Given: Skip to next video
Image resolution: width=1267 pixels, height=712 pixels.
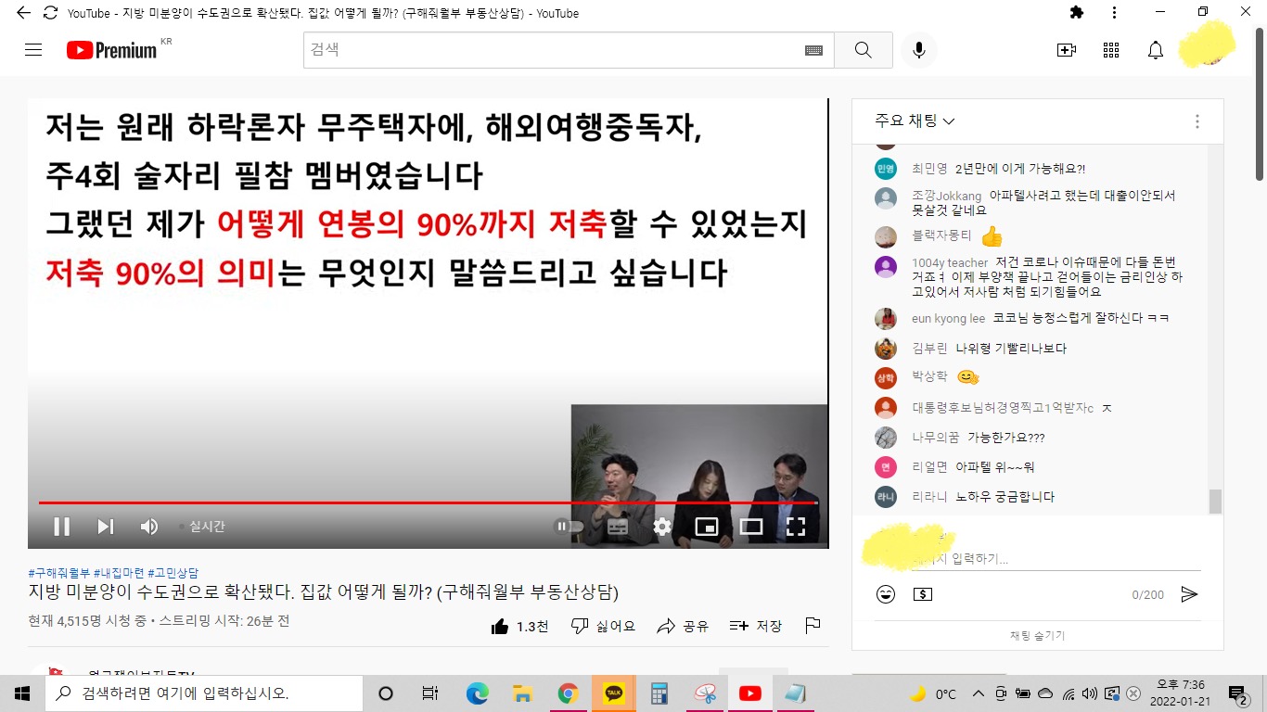Looking at the screenshot, I should [106, 527].
